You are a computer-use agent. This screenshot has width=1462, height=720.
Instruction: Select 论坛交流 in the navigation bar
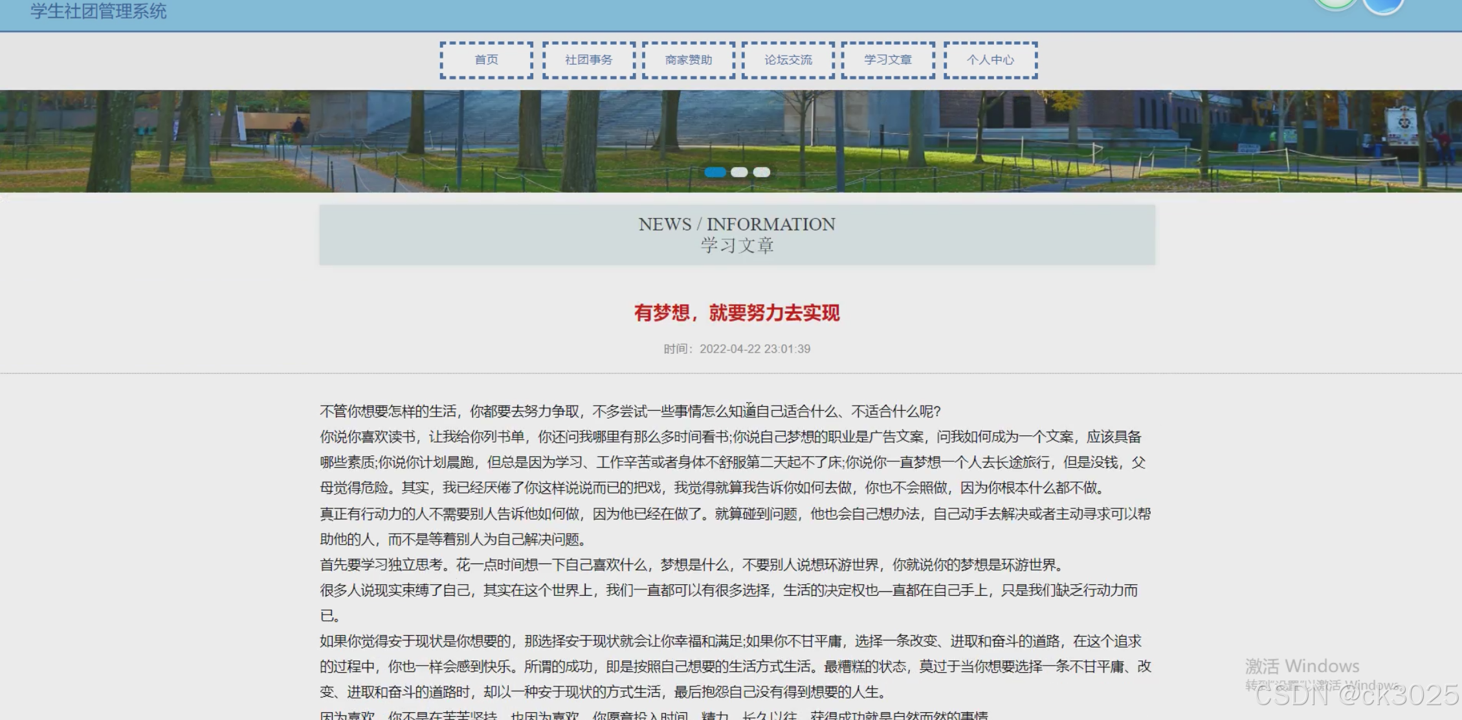(x=788, y=60)
